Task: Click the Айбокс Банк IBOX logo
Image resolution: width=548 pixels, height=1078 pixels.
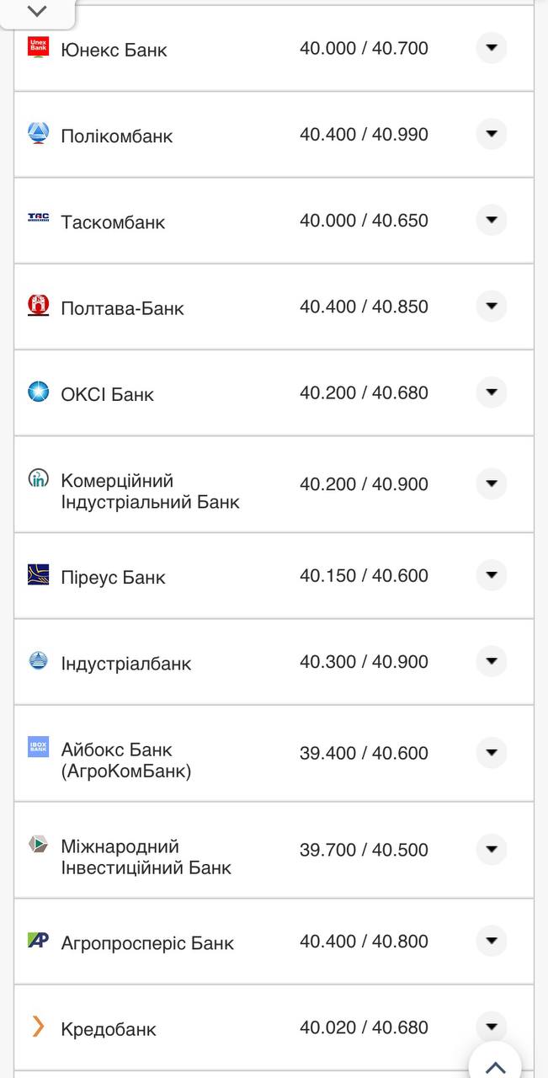Action: [x=38, y=745]
